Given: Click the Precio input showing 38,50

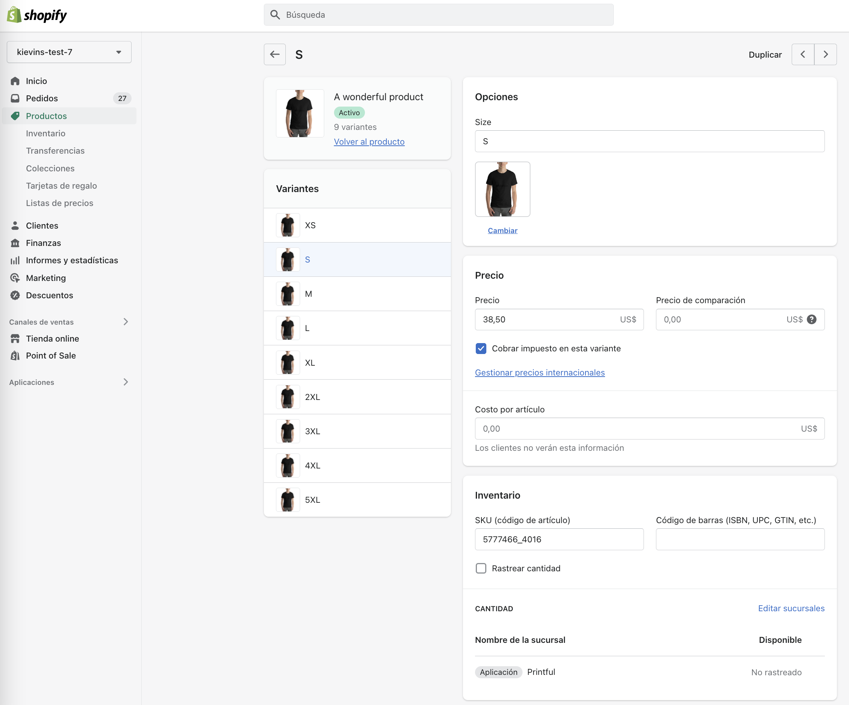Looking at the screenshot, I should click(559, 320).
